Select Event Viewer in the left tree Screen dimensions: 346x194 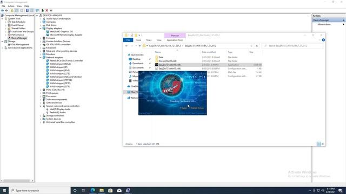(x=17, y=25)
